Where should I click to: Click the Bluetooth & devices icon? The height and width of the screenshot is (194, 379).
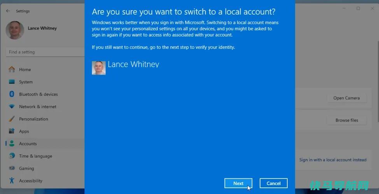[x=12, y=94]
